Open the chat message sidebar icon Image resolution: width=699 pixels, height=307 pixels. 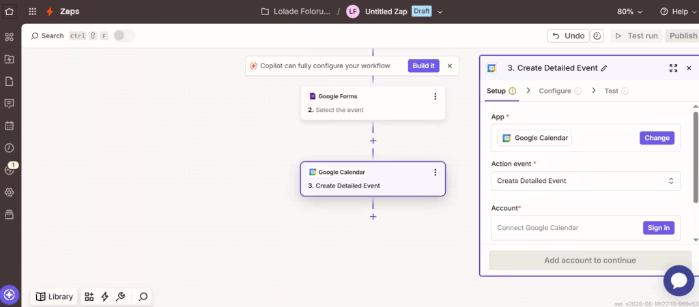point(10,104)
